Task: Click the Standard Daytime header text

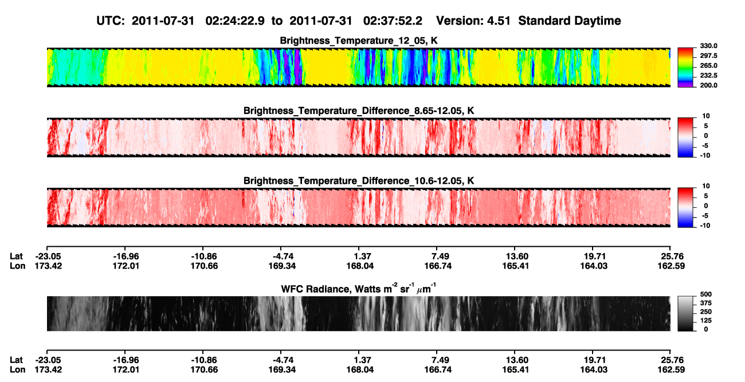Action: click(x=568, y=21)
